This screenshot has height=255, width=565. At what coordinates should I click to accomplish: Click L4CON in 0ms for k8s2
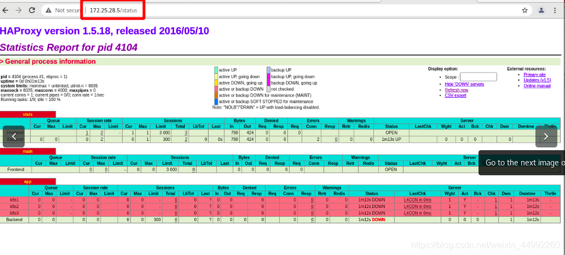coord(418,206)
